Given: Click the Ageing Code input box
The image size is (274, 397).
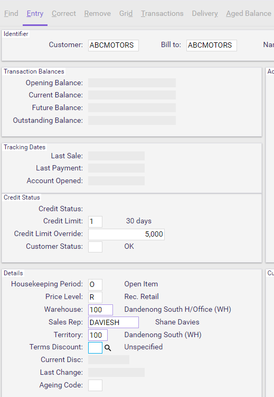Looking at the screenshot, I should coord(95,385).
